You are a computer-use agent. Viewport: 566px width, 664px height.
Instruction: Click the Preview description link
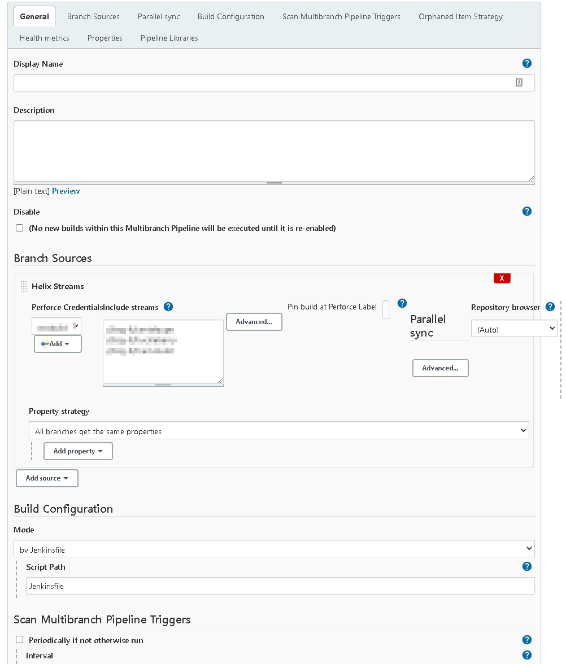pos(66,191)
